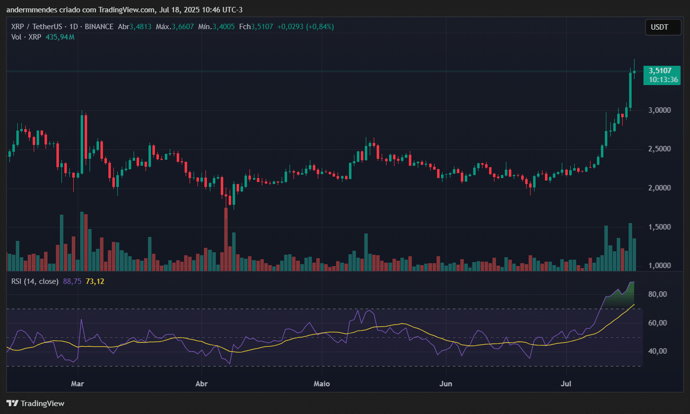Screen dimensions: 690x414
Task: Click the 1,0000 price axis label
Action: (x=660, y=266)
